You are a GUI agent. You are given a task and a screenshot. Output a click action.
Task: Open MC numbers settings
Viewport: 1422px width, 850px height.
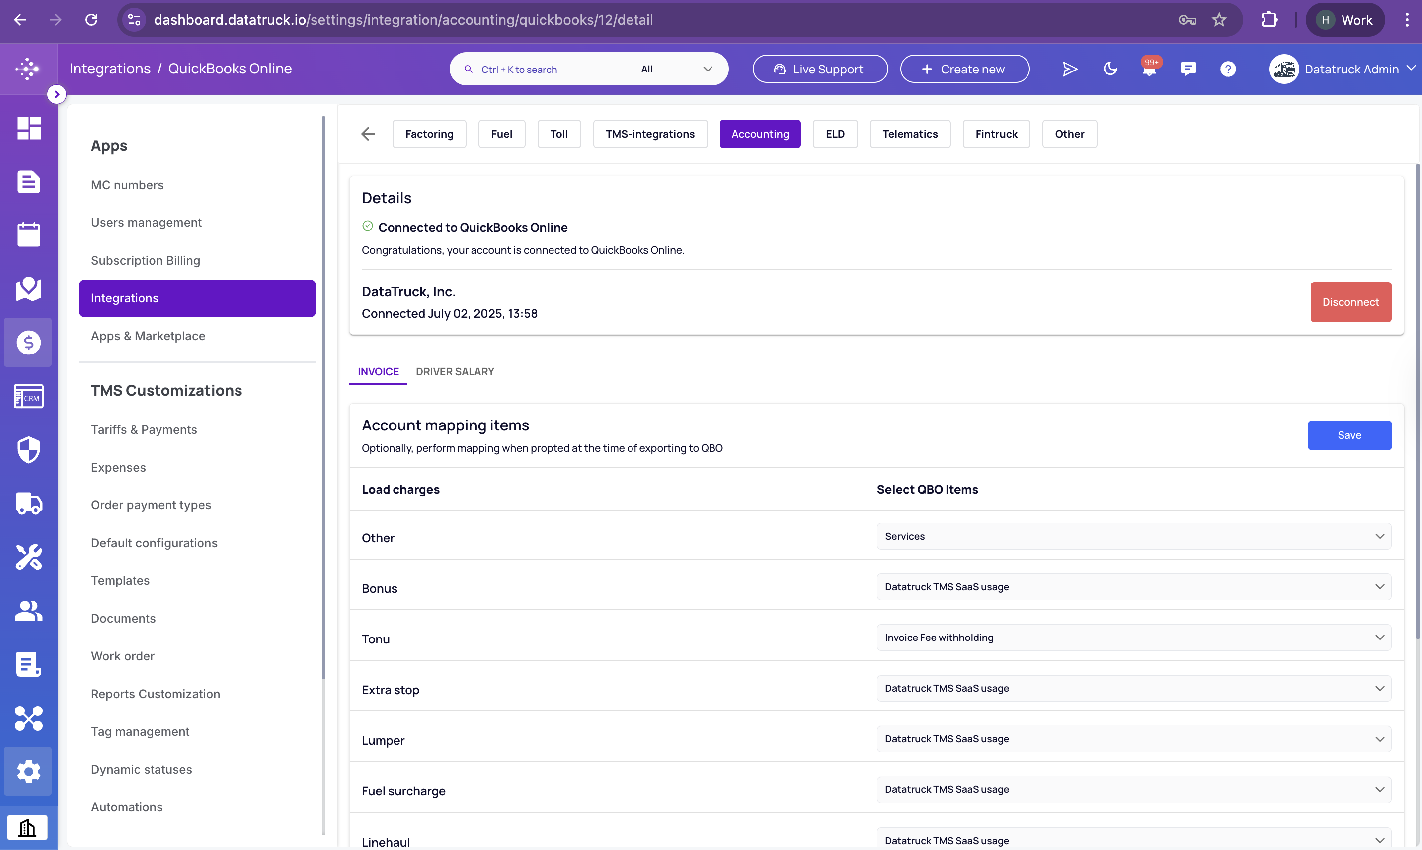(127, 185)
